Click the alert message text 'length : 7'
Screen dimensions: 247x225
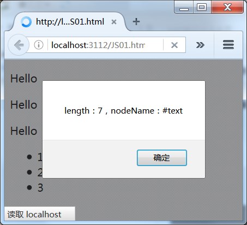[83, 111]
